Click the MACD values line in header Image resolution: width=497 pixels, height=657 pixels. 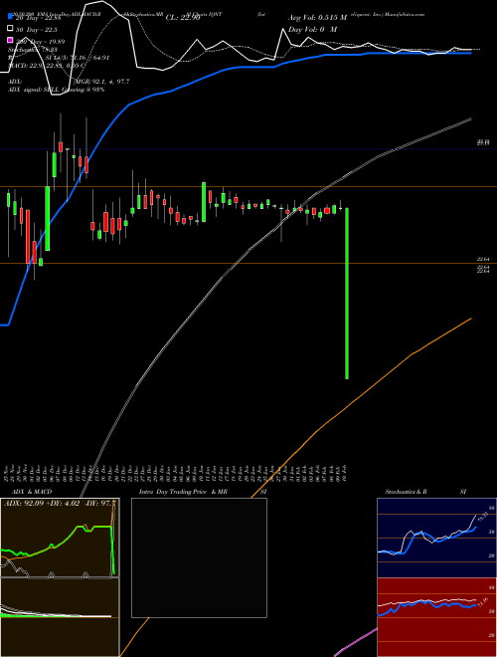point(47,65)
